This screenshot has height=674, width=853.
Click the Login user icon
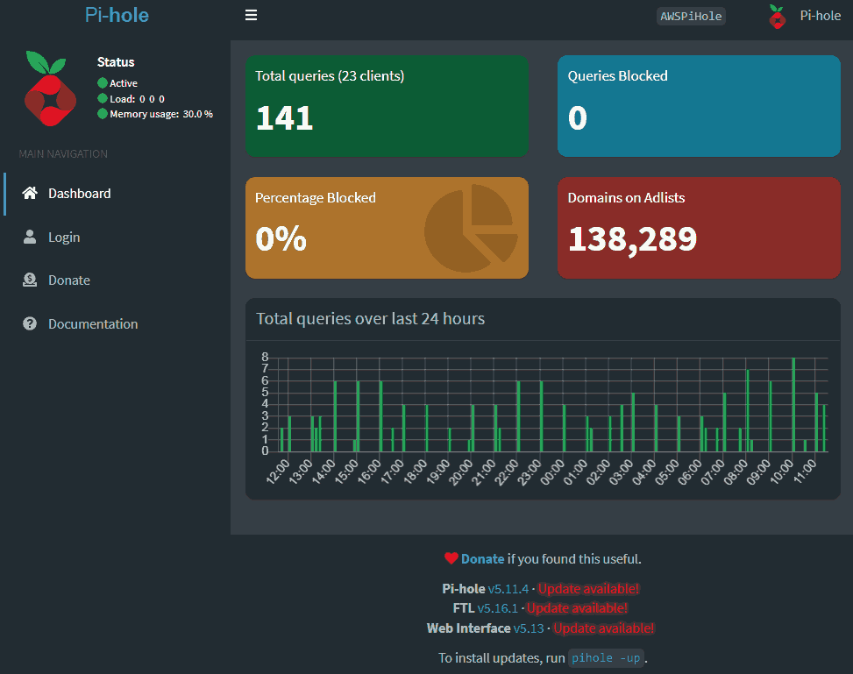click(30, 237)
